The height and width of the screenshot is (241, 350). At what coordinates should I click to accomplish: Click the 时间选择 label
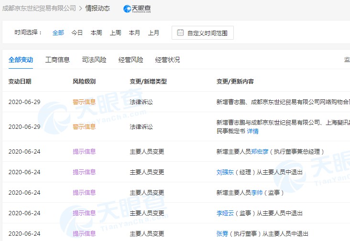tap(28, 32)
